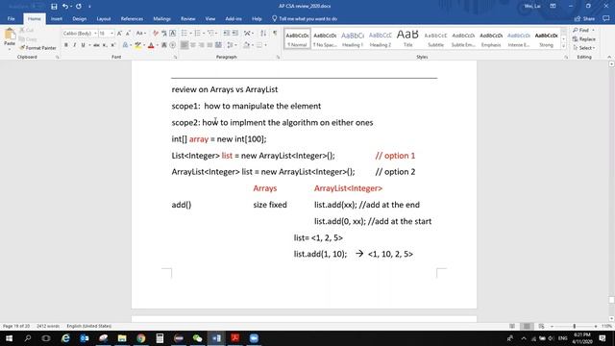
Task: Open WeChat from the taskbar
Action: pyautogui.click(x=197, y=338)
